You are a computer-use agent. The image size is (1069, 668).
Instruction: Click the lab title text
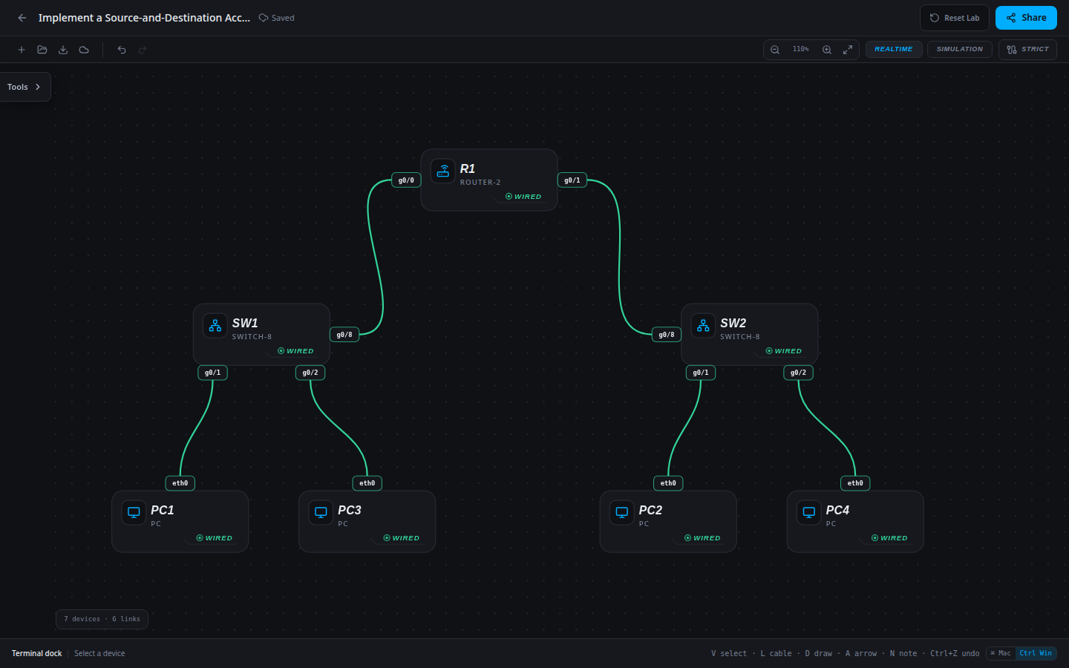point(144,18)
